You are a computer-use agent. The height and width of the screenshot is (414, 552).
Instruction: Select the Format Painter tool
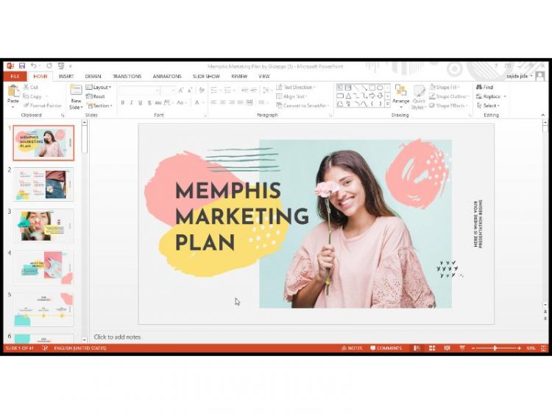[x=42, y=105]
